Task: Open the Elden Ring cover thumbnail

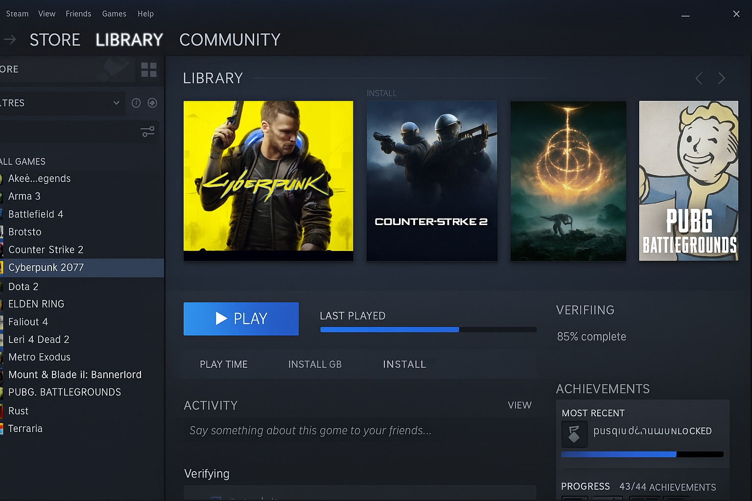Action: click(568, 181)
